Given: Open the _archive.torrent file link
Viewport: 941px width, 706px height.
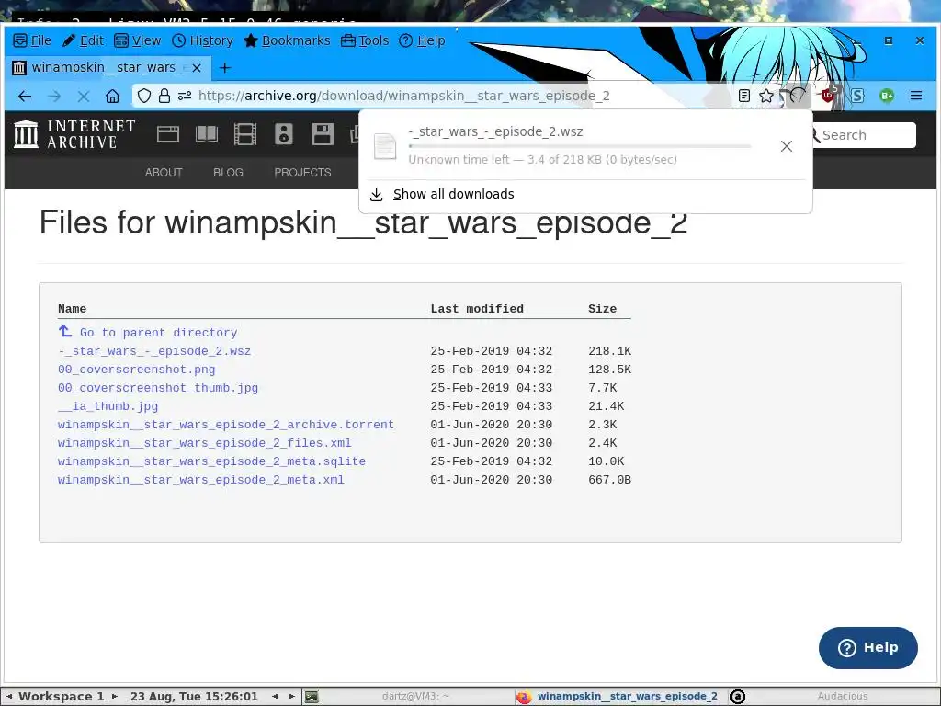Looking at the screenshot, I should pos(226,425).
